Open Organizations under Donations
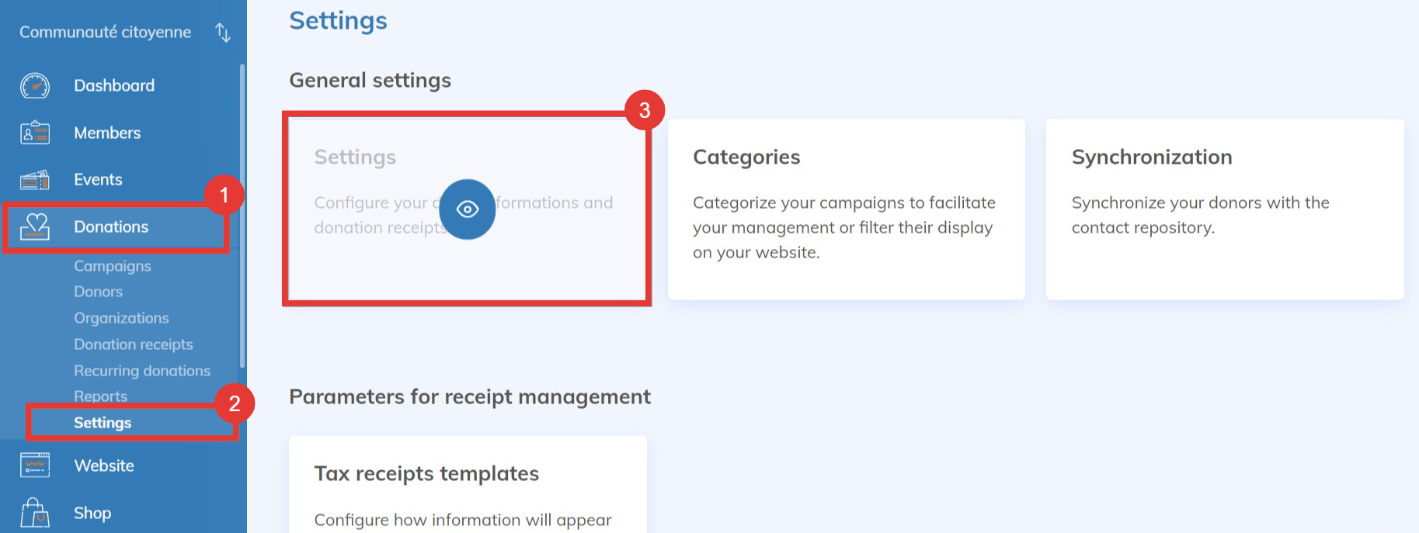This screenshot has width=1419, height=533. click(121, 318)
